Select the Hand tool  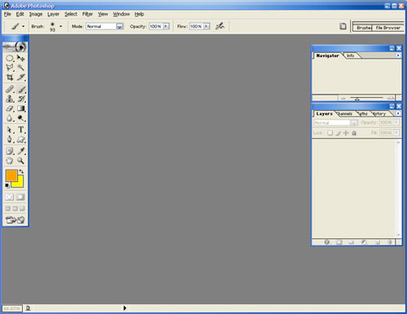tap(10, 161)
